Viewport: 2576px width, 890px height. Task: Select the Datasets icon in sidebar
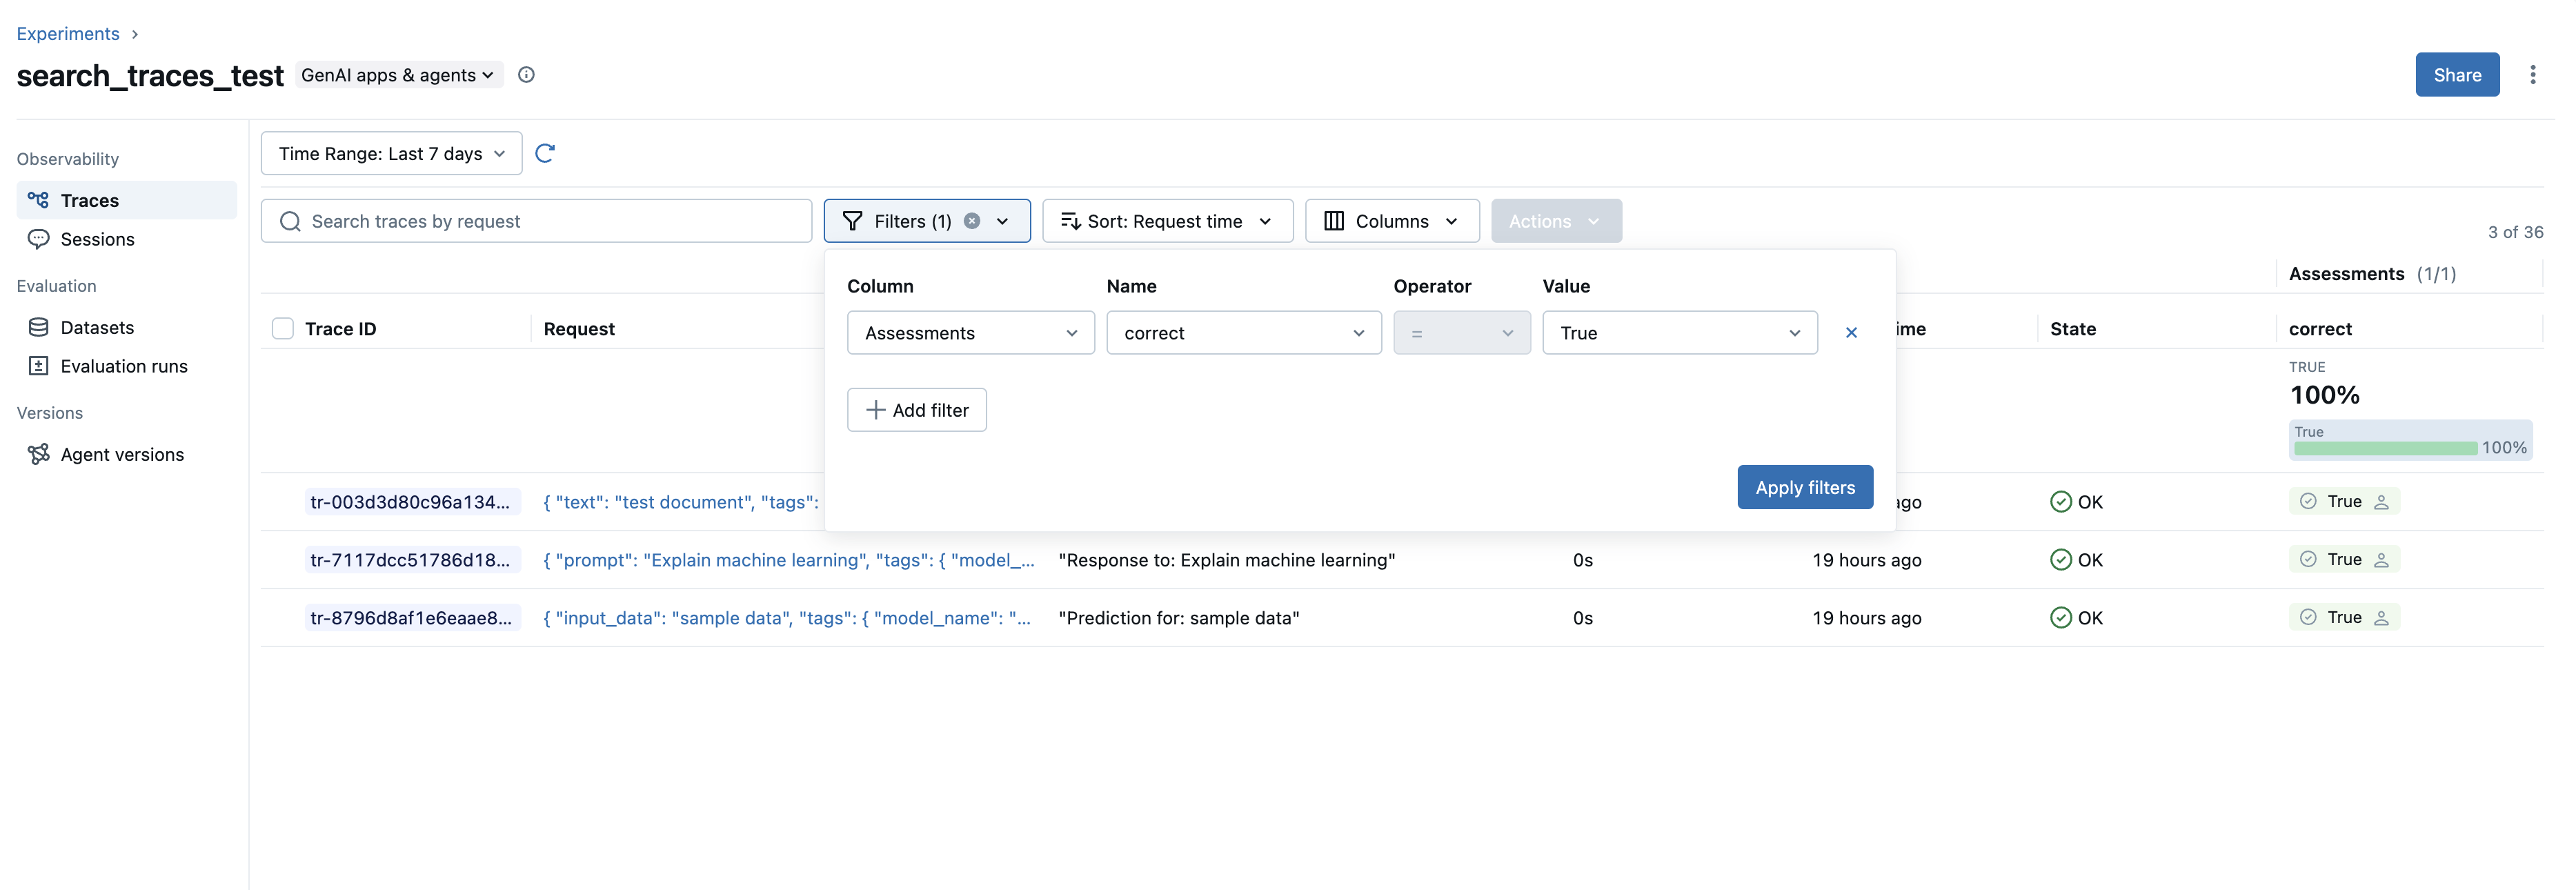(x=38, y=326)
